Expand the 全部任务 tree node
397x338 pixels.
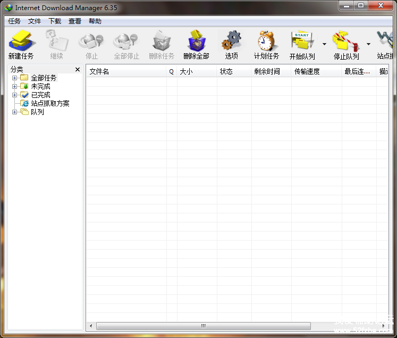click(x=14, y=78)
